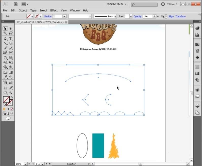Viewport: 202px width, 166px height.
Task: Expand the Basic brush definition dropdown
Action: pos(115,16)
